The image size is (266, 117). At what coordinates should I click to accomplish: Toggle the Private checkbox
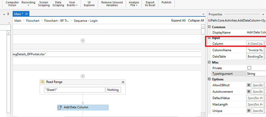click(249, 68)
